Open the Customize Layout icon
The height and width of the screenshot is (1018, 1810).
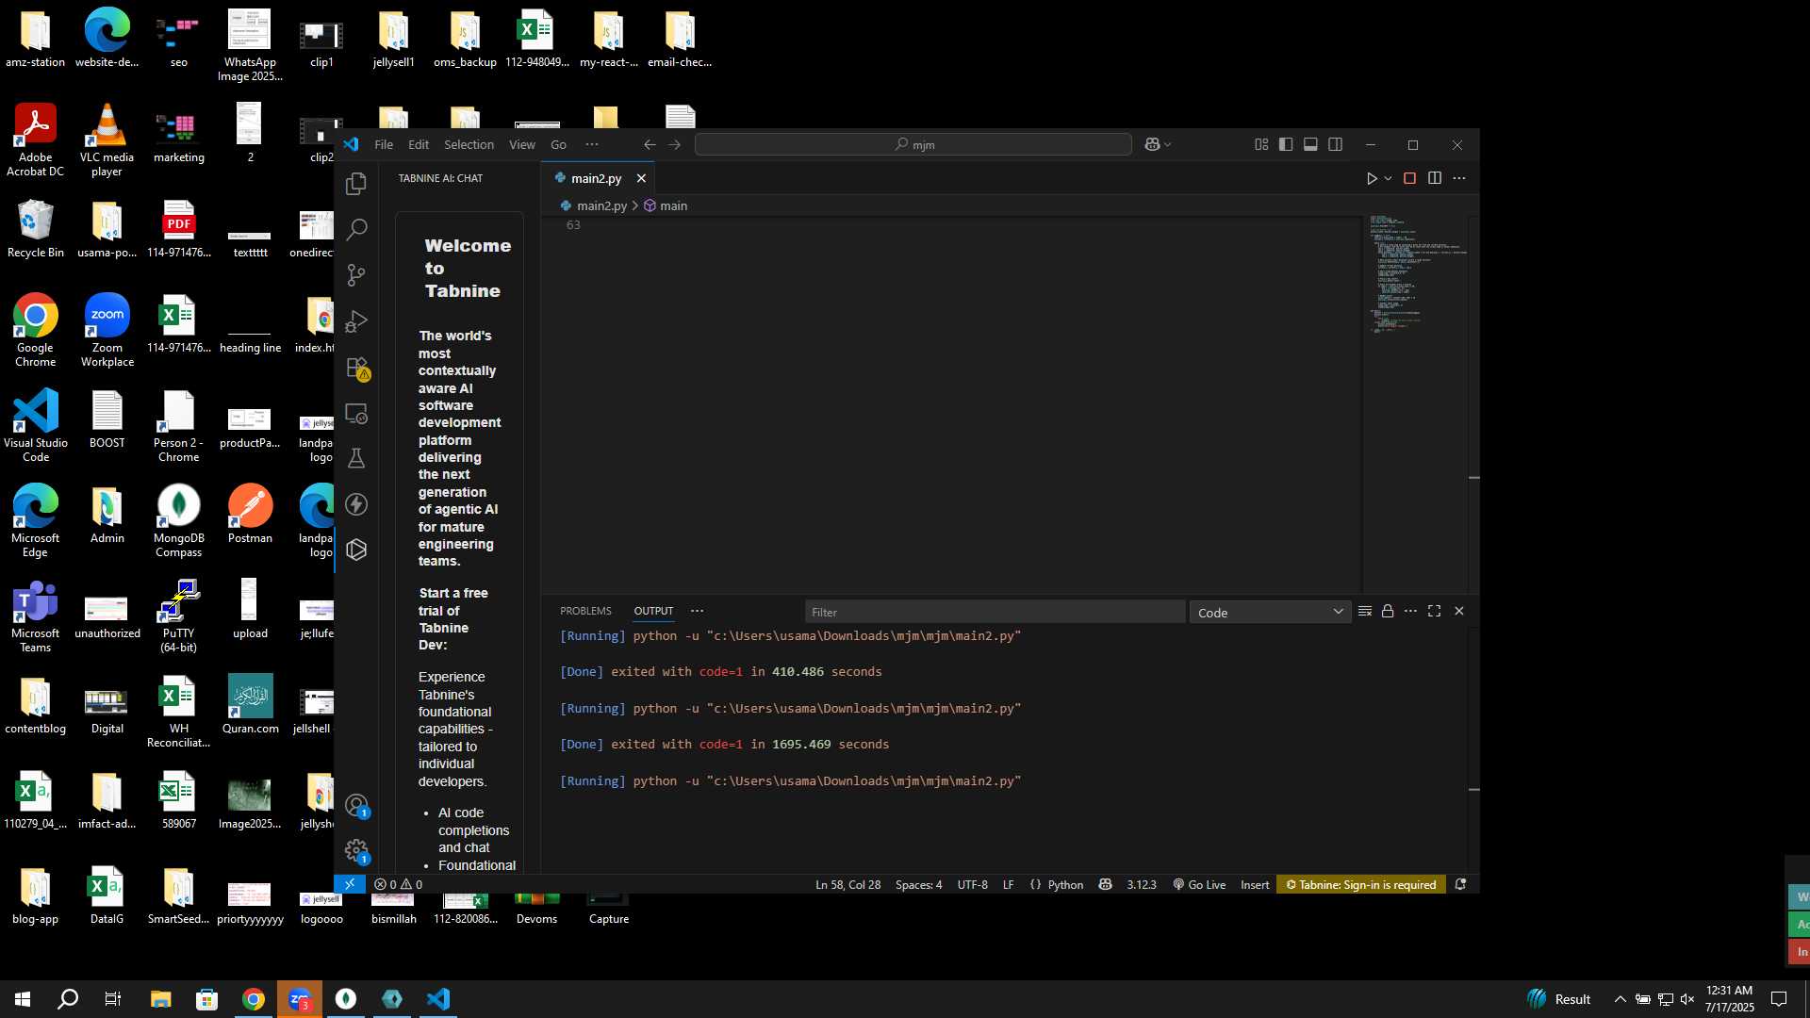point(1261,144)
